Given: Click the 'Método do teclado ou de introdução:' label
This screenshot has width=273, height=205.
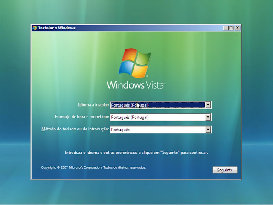Looking at the screenshot, I should [75, 129].
